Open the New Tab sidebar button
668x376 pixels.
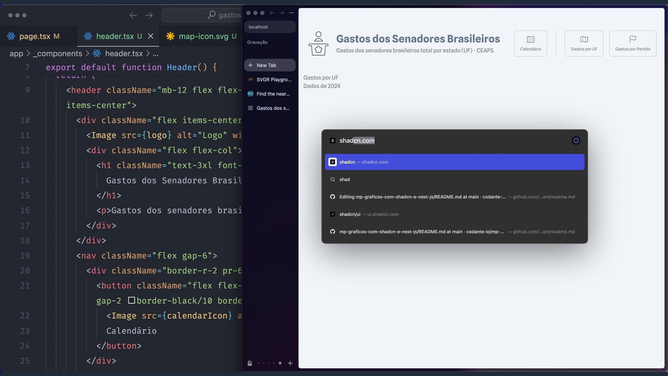coord(270,65)
